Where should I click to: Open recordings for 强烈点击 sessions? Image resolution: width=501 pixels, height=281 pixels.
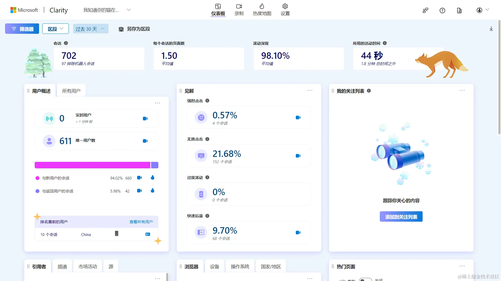(298, 118)
